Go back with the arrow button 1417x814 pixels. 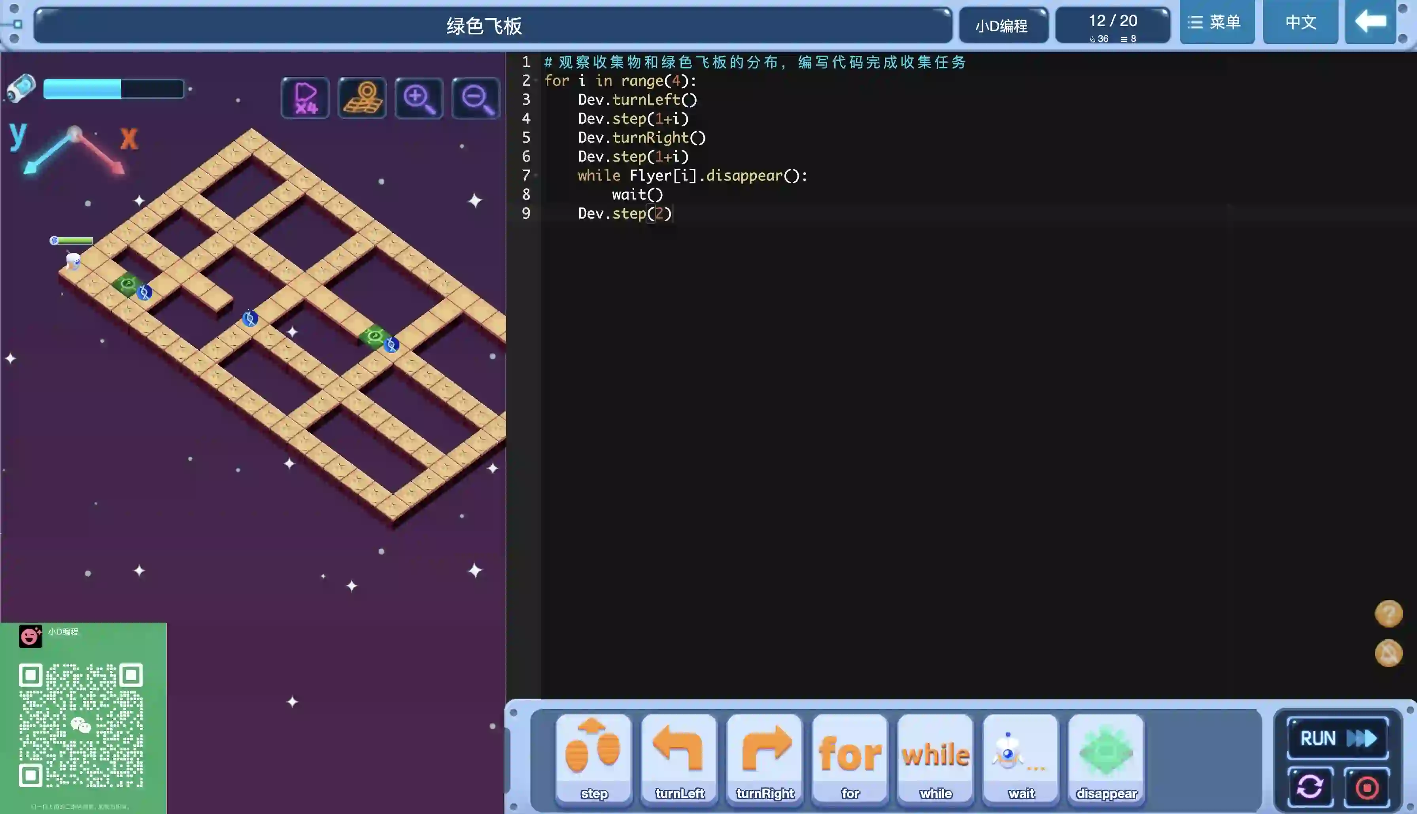pos(1370,23)
